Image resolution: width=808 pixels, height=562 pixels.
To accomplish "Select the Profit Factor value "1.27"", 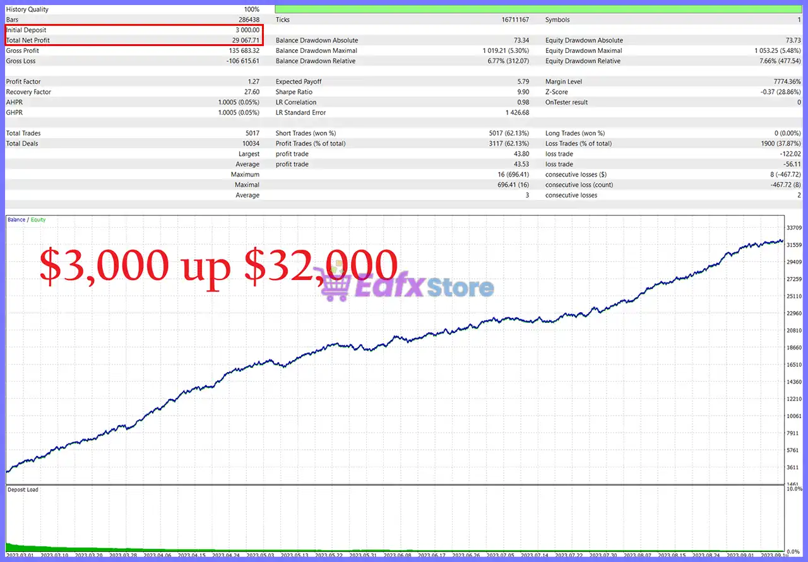I will click(253, 81).
